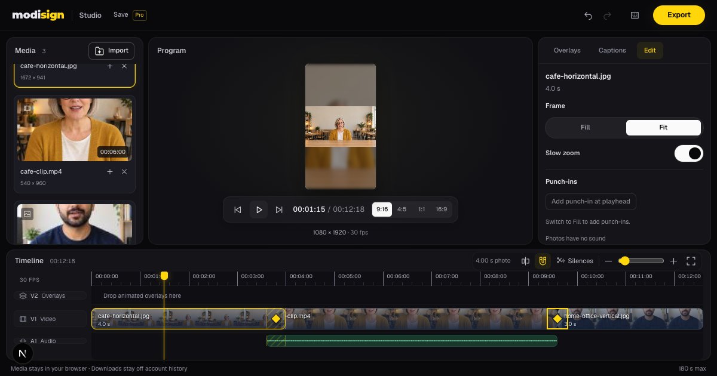Image resolution: width=717 pixels, height=376 pixels.
Task: Click the image icon on man photo thumbnail
Action: 27,214
